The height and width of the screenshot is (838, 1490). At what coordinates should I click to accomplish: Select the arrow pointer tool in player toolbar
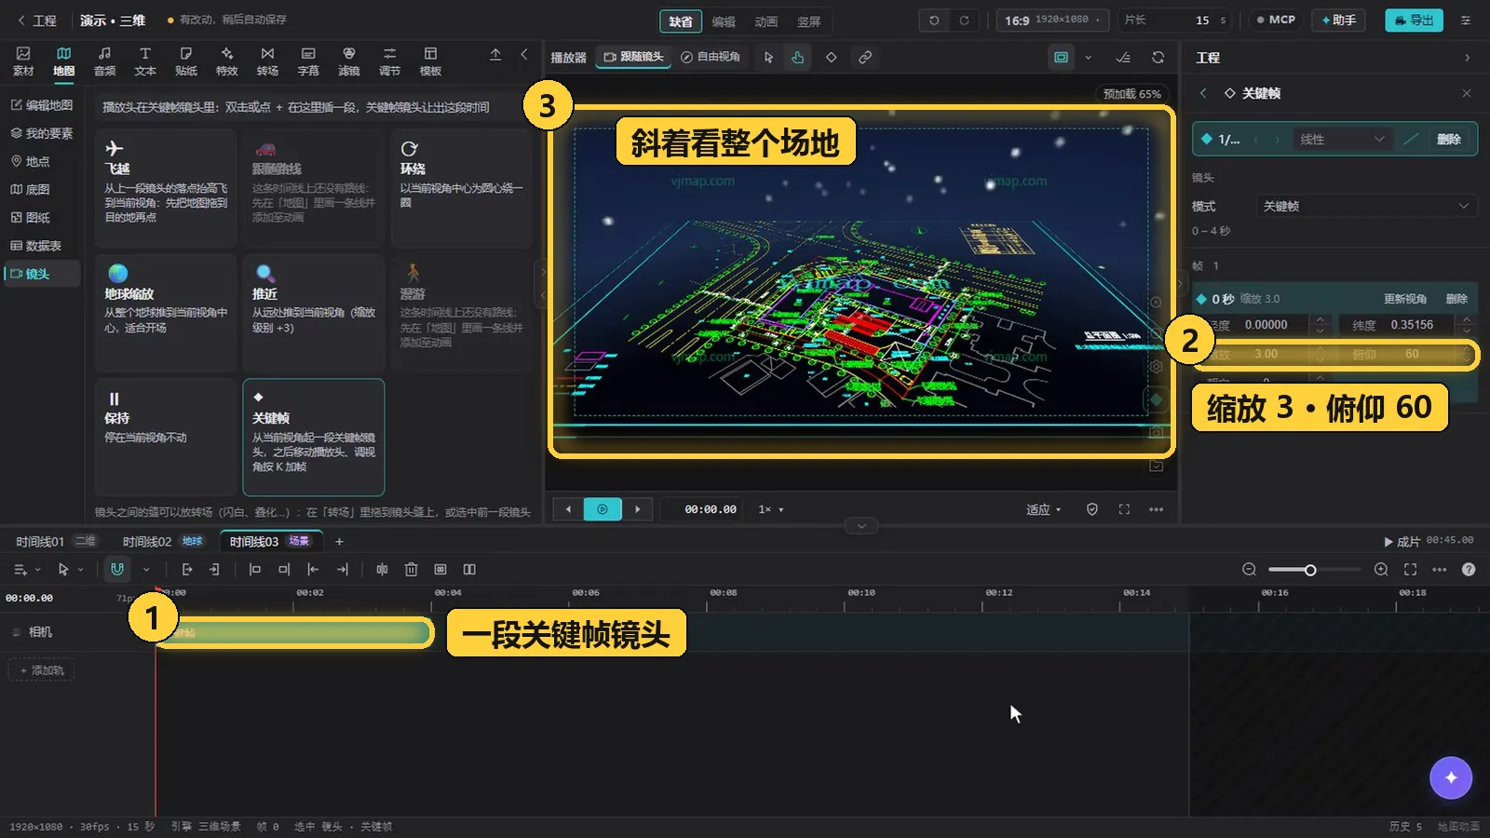pos(768,58)
